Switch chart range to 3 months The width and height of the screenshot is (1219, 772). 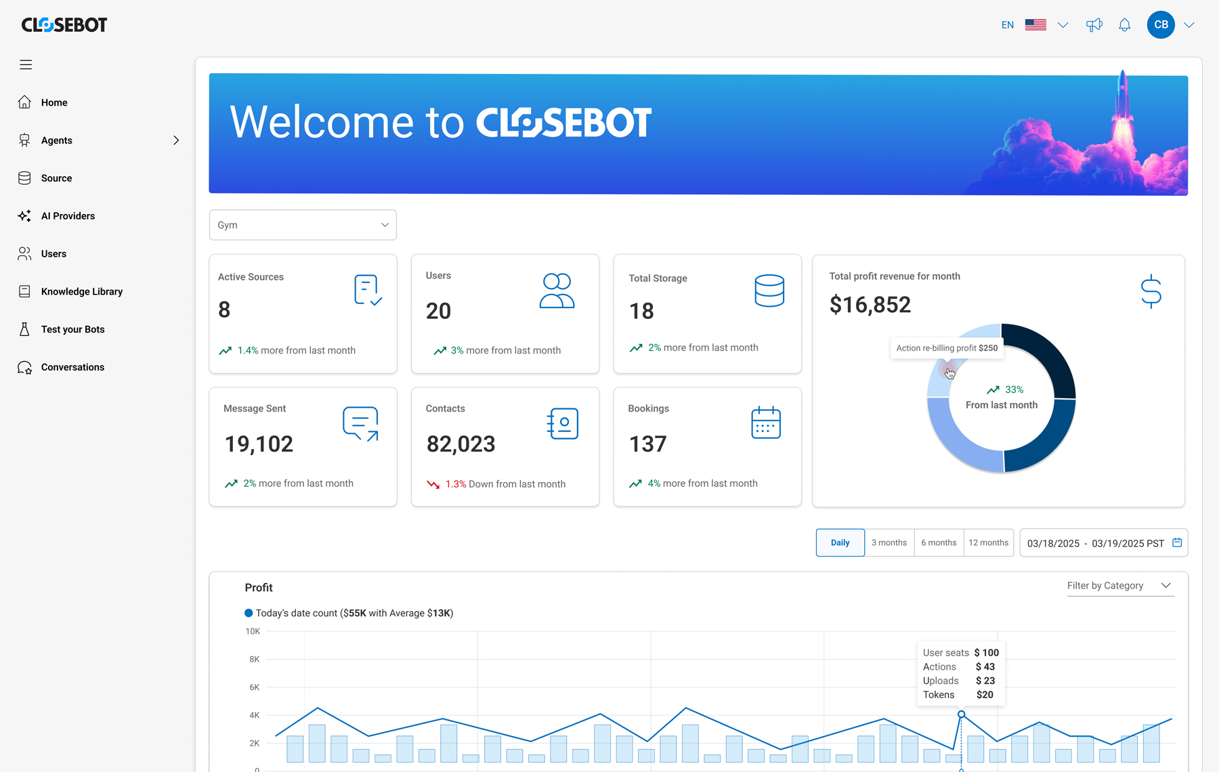pyautogui.click(x=889, y=542)
